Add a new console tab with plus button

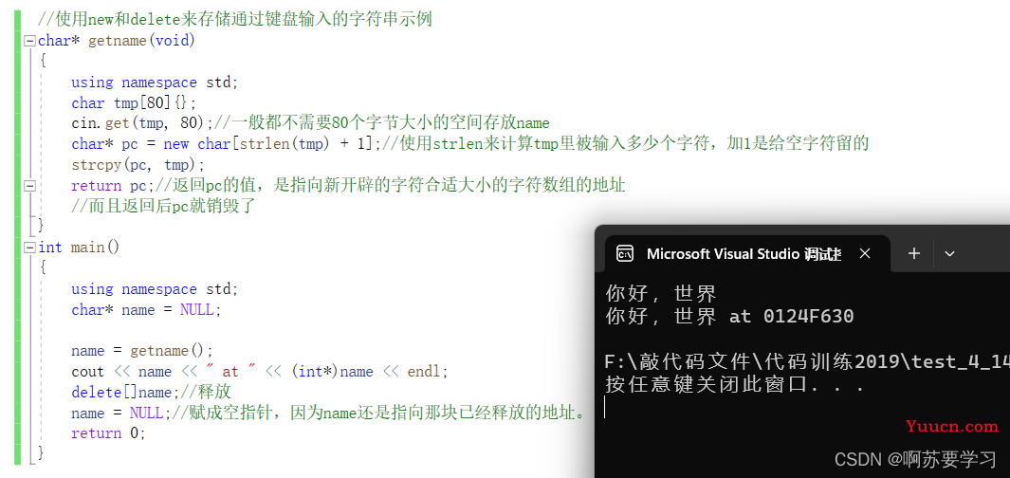[x=913, y=254]
